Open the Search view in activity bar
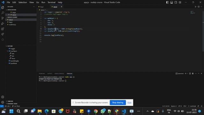The height and width of the screenshot is (115, 204). (x=3, y=13)
